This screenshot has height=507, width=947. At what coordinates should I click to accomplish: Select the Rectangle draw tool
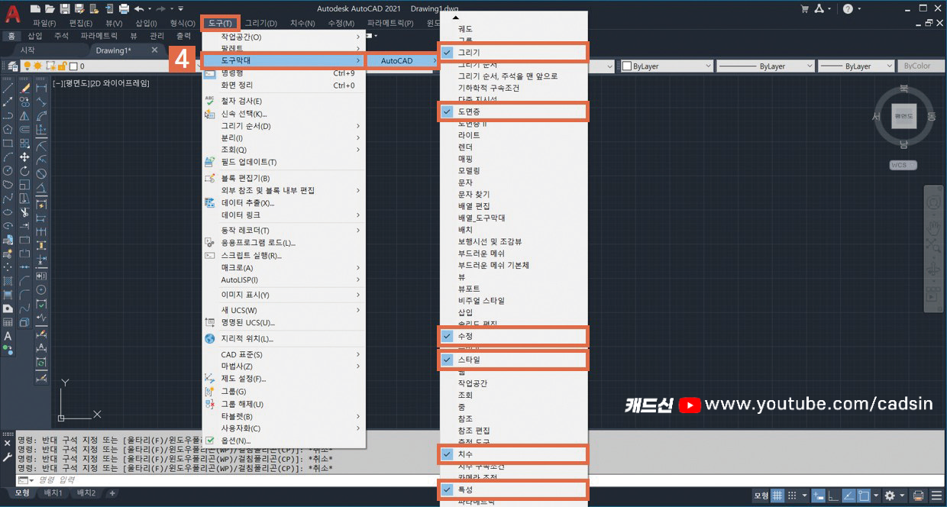(8, 143)
